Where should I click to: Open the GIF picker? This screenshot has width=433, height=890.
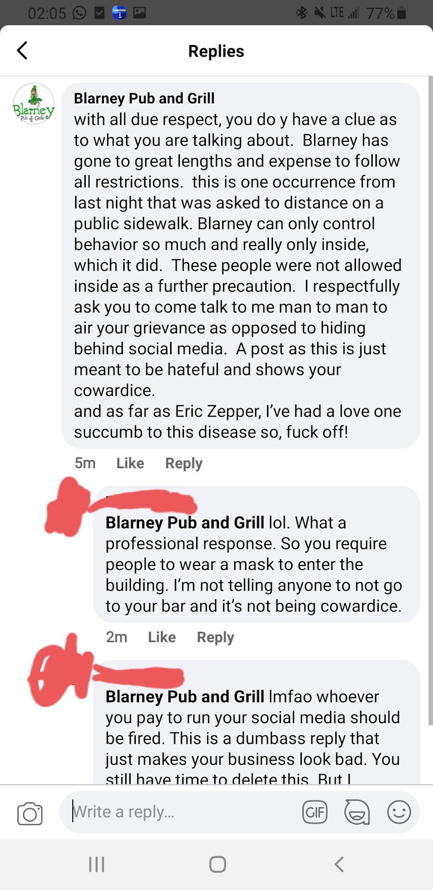(315, 812)
